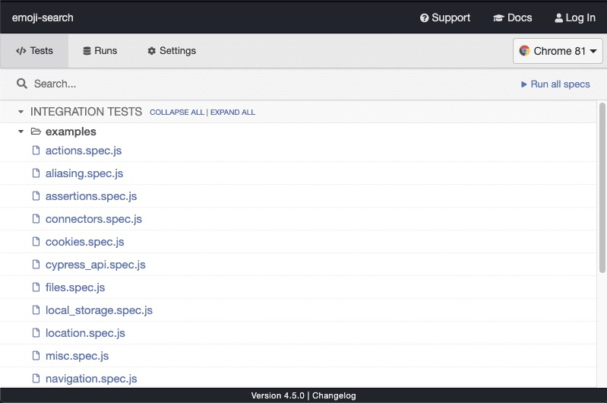Click the user silhouette Log In icon
607x403 pixels.
[558, 17]
